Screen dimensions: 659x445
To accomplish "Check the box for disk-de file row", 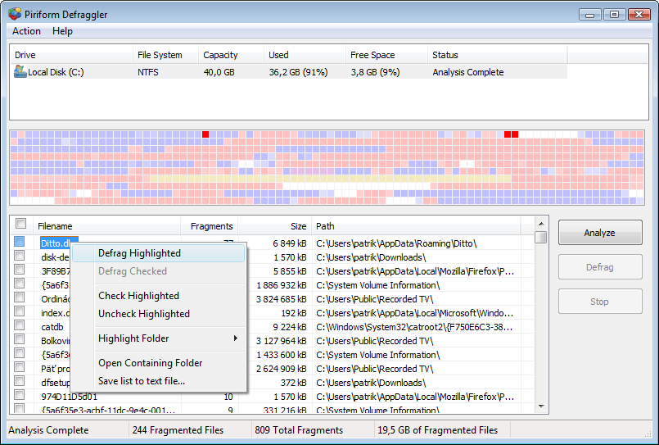I will (x=20, y=256).
